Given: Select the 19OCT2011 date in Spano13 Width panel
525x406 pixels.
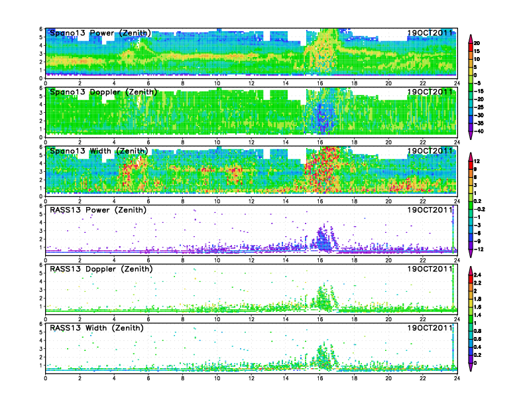Looking at the screenshot, I should coord(430,151).
